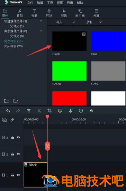The height and width of the screenshot is (191, 126).
Task: Select the Black clip on track 1
Action: click(x=35, y=175)
